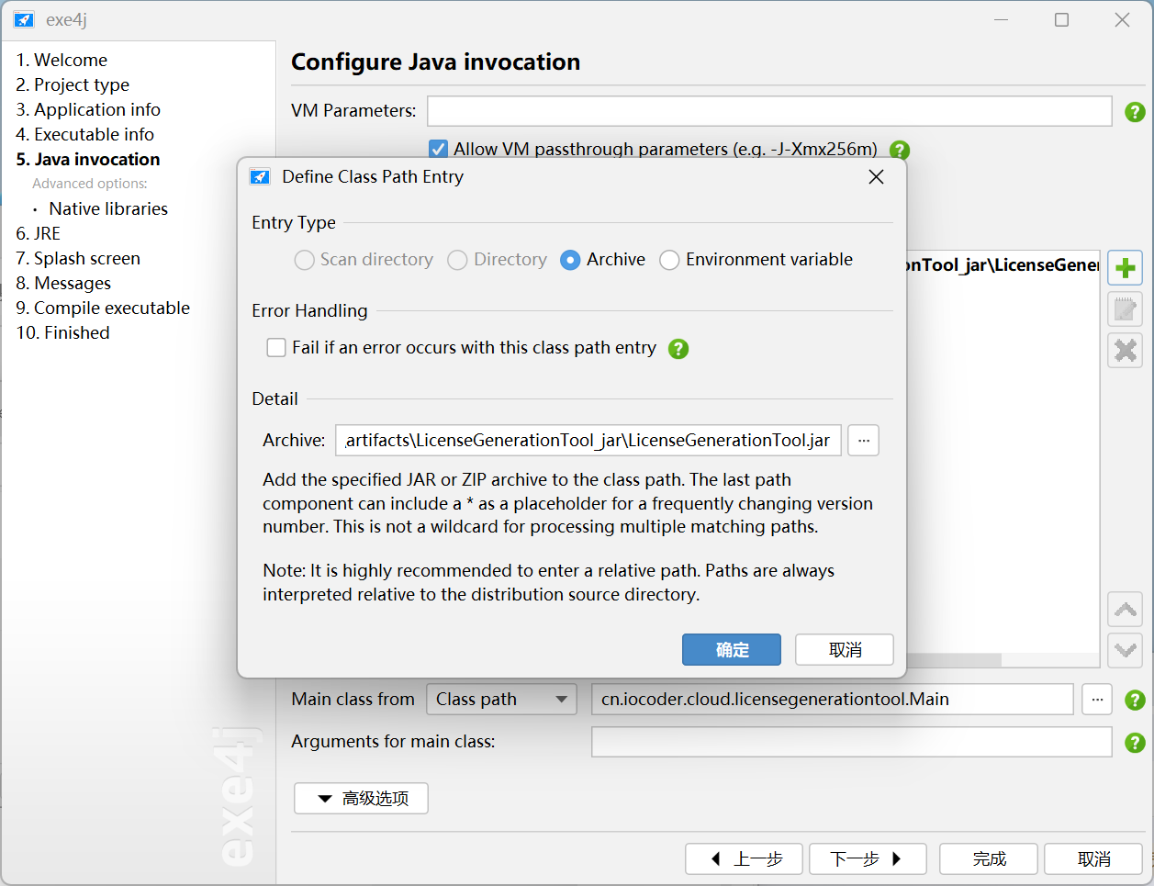The image size is (1154, 886).
Task: Uncheck 'Allow VM passthrough parameters'
Action: (x=438, y=149)
